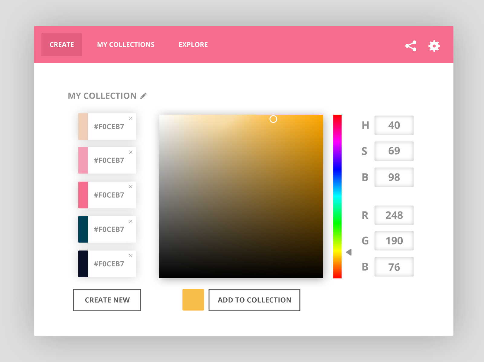484x362 pixels.
Task: Open settings via the gear icon
Action: pos(434,46)
